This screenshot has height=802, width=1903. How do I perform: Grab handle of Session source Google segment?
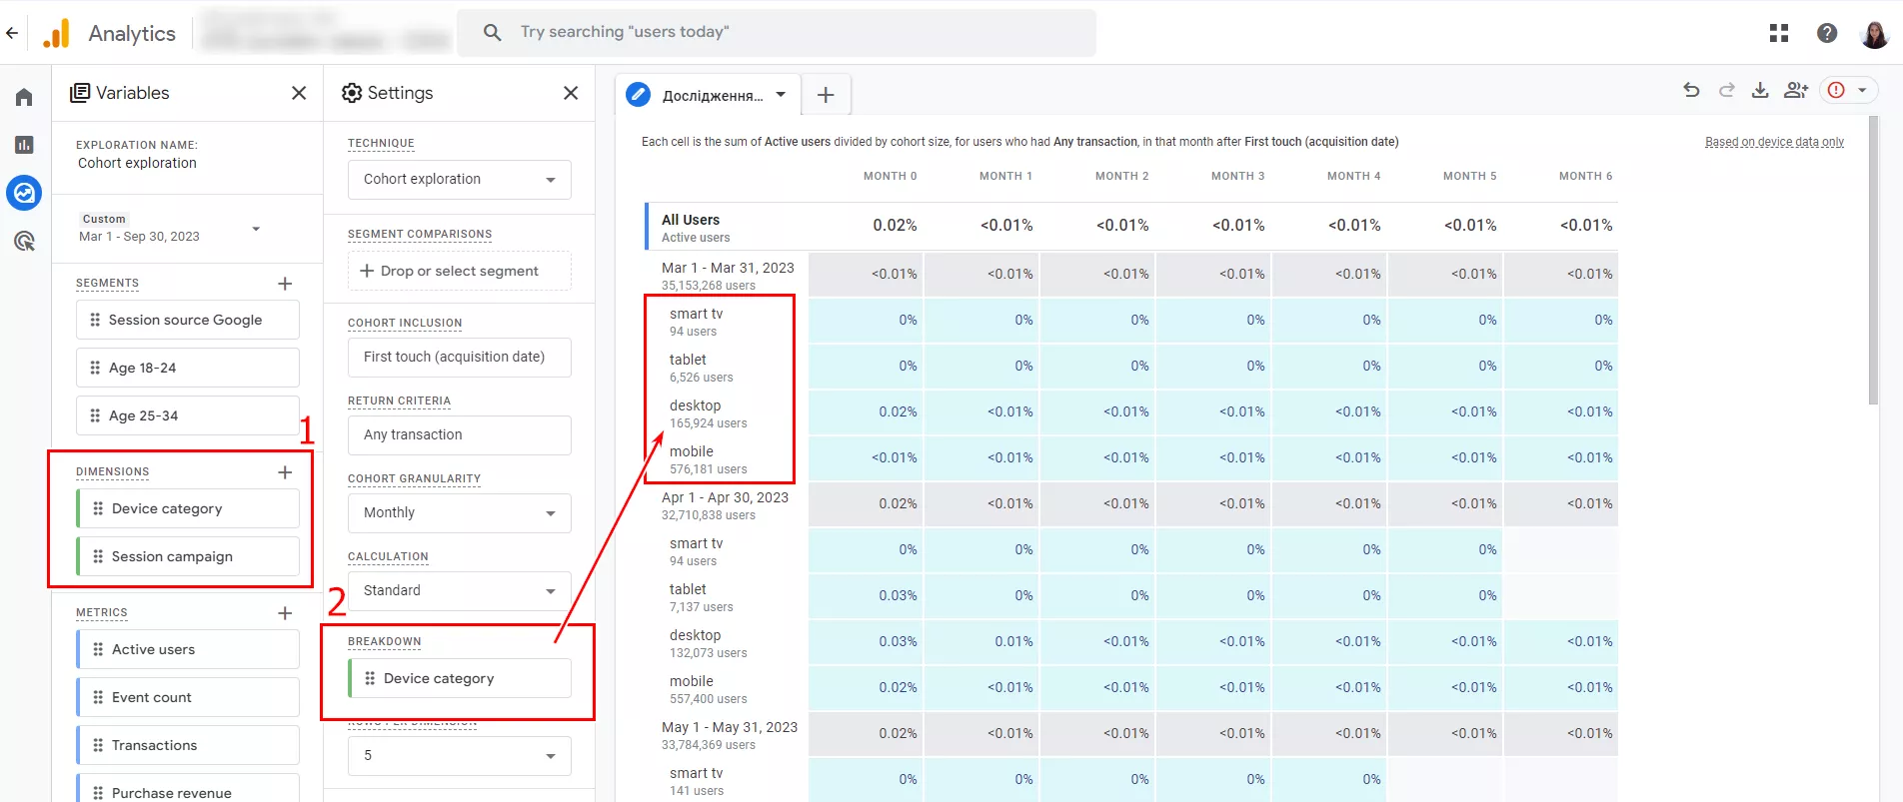(x=95, y=320)
